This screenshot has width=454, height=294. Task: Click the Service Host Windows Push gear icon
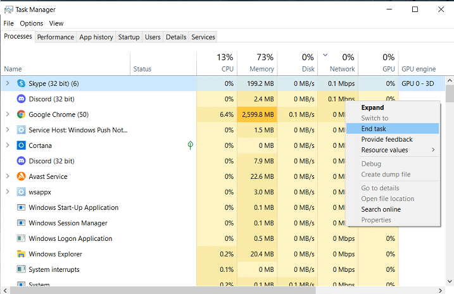[x=21, y=130]
